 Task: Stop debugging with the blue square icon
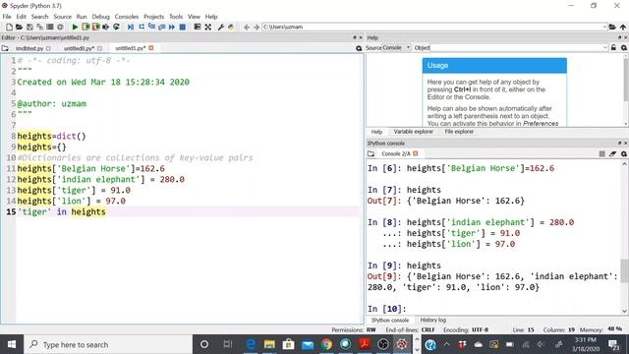coord(183,27)
